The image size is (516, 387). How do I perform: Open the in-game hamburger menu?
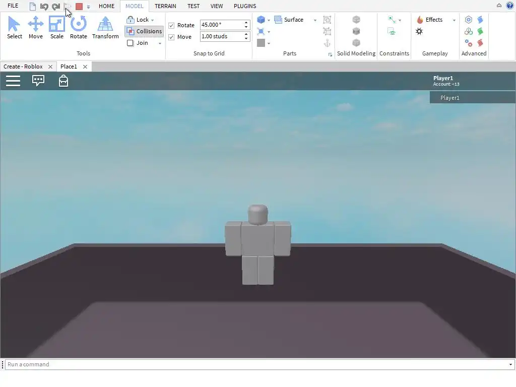tap(13, 81)
